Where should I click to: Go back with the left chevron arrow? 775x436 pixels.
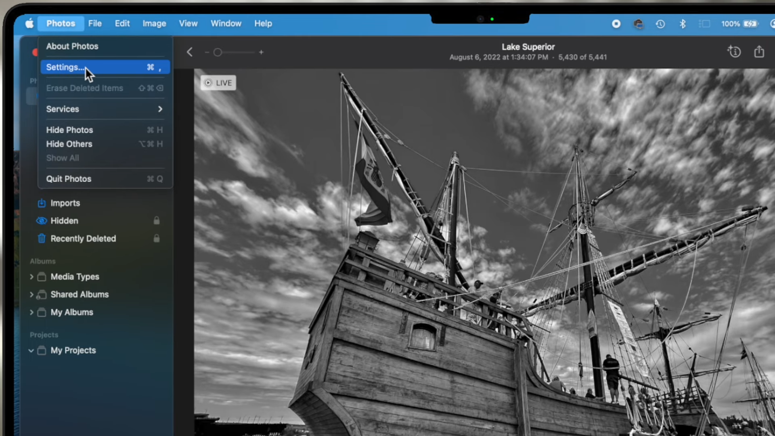tap(190, 52)
